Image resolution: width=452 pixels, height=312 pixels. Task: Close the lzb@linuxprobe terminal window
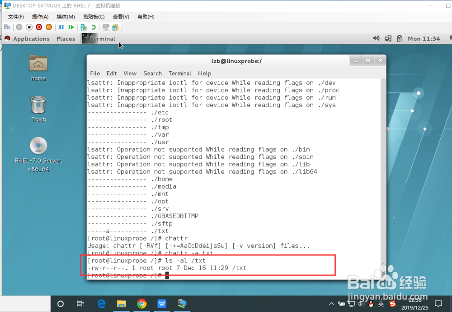point(380,61)
